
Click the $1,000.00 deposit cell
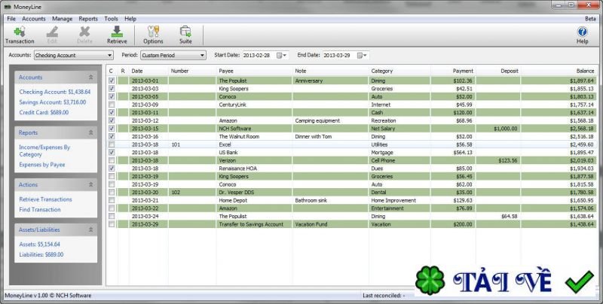[x=498, y=129]
